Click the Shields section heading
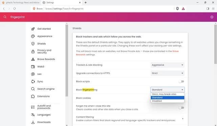Screen dimensions: 217x126 tap(77, 28)
